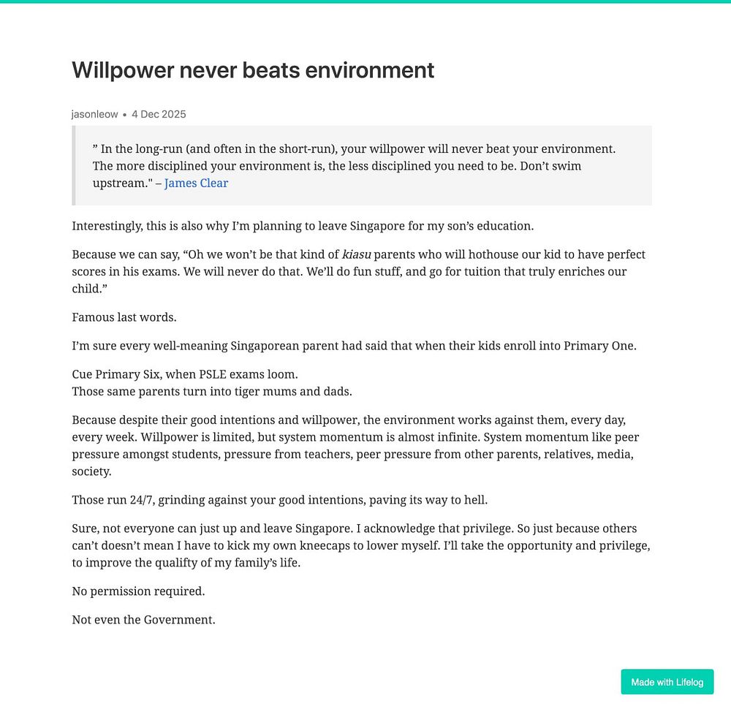Open the James Clear link
Viewport: 731px width, 709px height.
pos(196,183)
